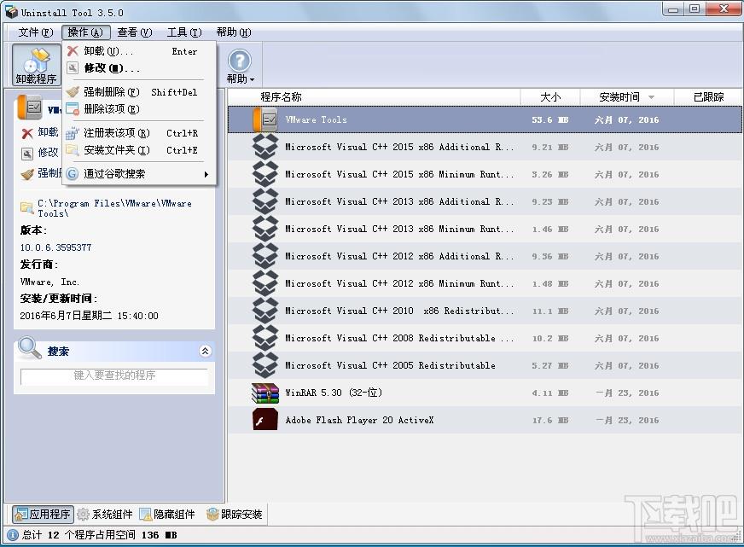Sort by 安装时间 column header
Screen dimensions: 744x547
coord(627,96)
